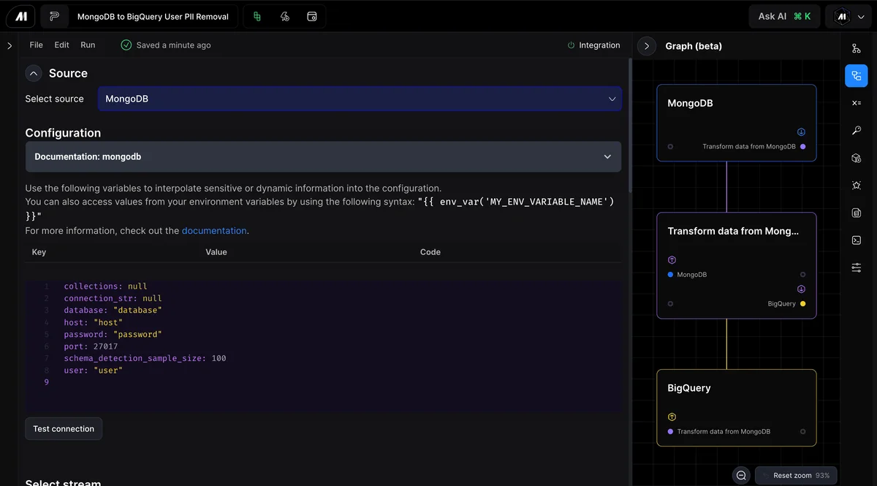The image size is (877, 486).
Task: Click the Test connection button
Action: click(x=64, y=428)
